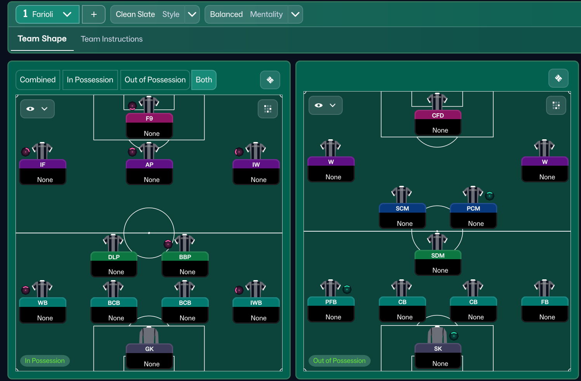Open the grid icon on the In Possession pitch
Image resolution: width=581 pixels, height=381 pixels.
(267, 109)
